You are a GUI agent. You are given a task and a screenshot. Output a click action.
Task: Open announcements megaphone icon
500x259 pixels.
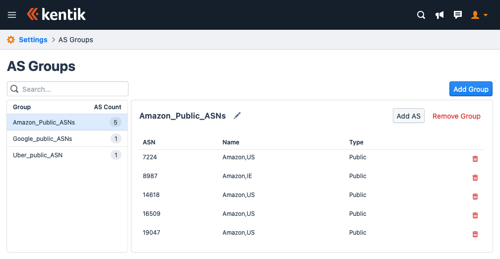439,15
